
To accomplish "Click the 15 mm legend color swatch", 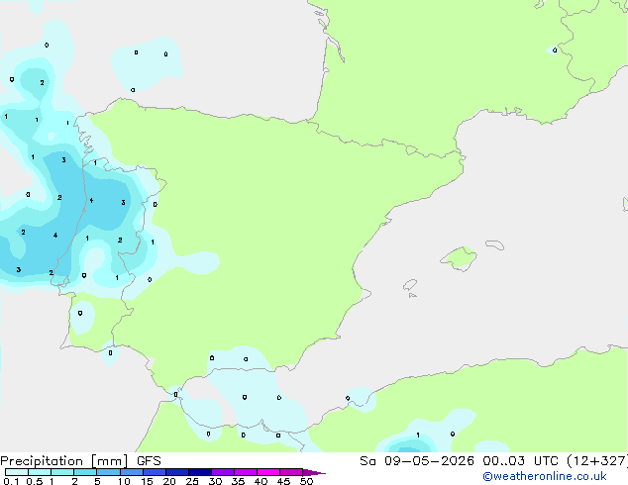I will (x=155, y=472).
